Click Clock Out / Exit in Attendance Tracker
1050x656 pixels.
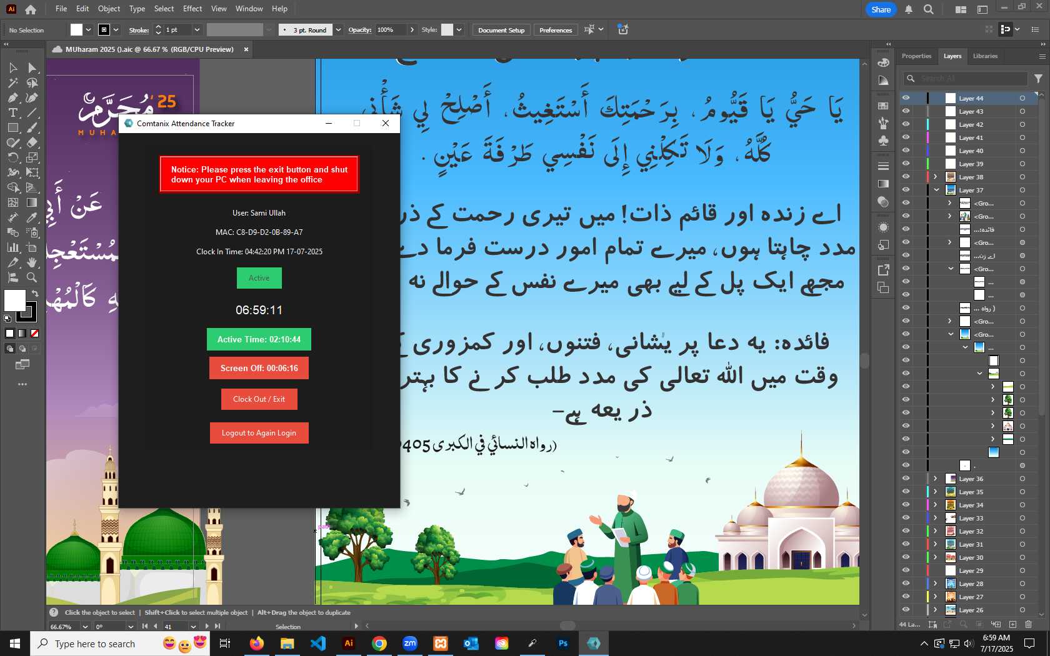[259, 399]
